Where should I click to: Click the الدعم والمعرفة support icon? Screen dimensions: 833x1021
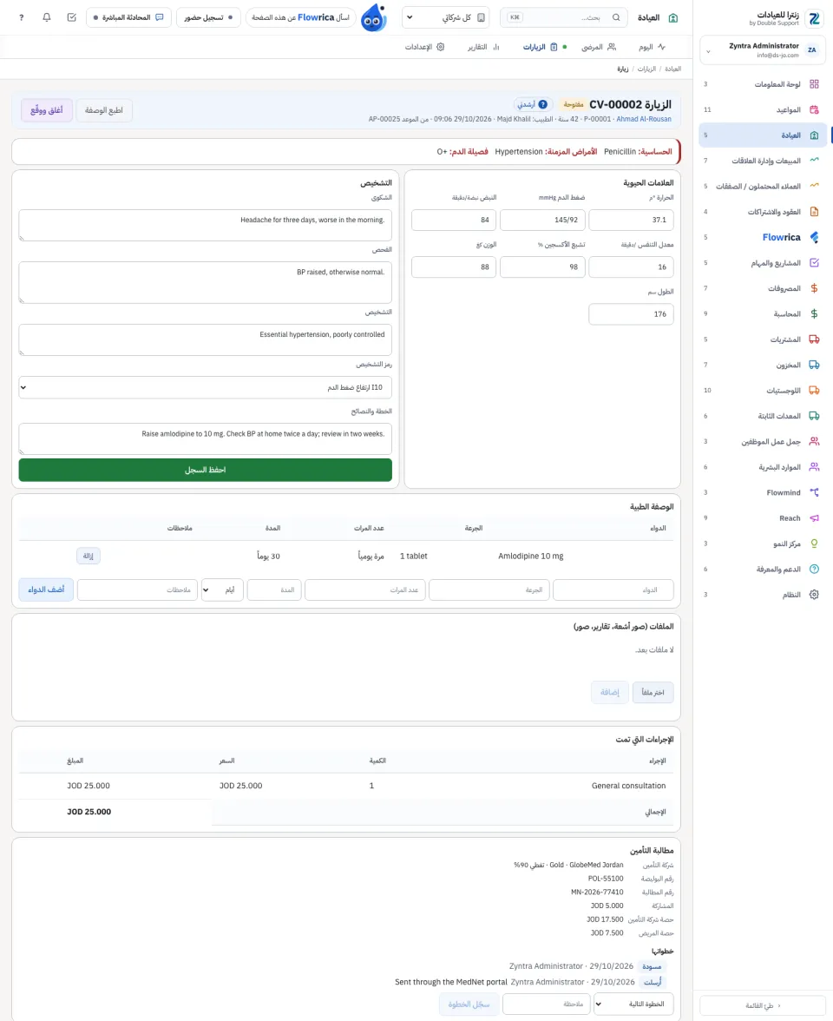(x=814, y=570)
